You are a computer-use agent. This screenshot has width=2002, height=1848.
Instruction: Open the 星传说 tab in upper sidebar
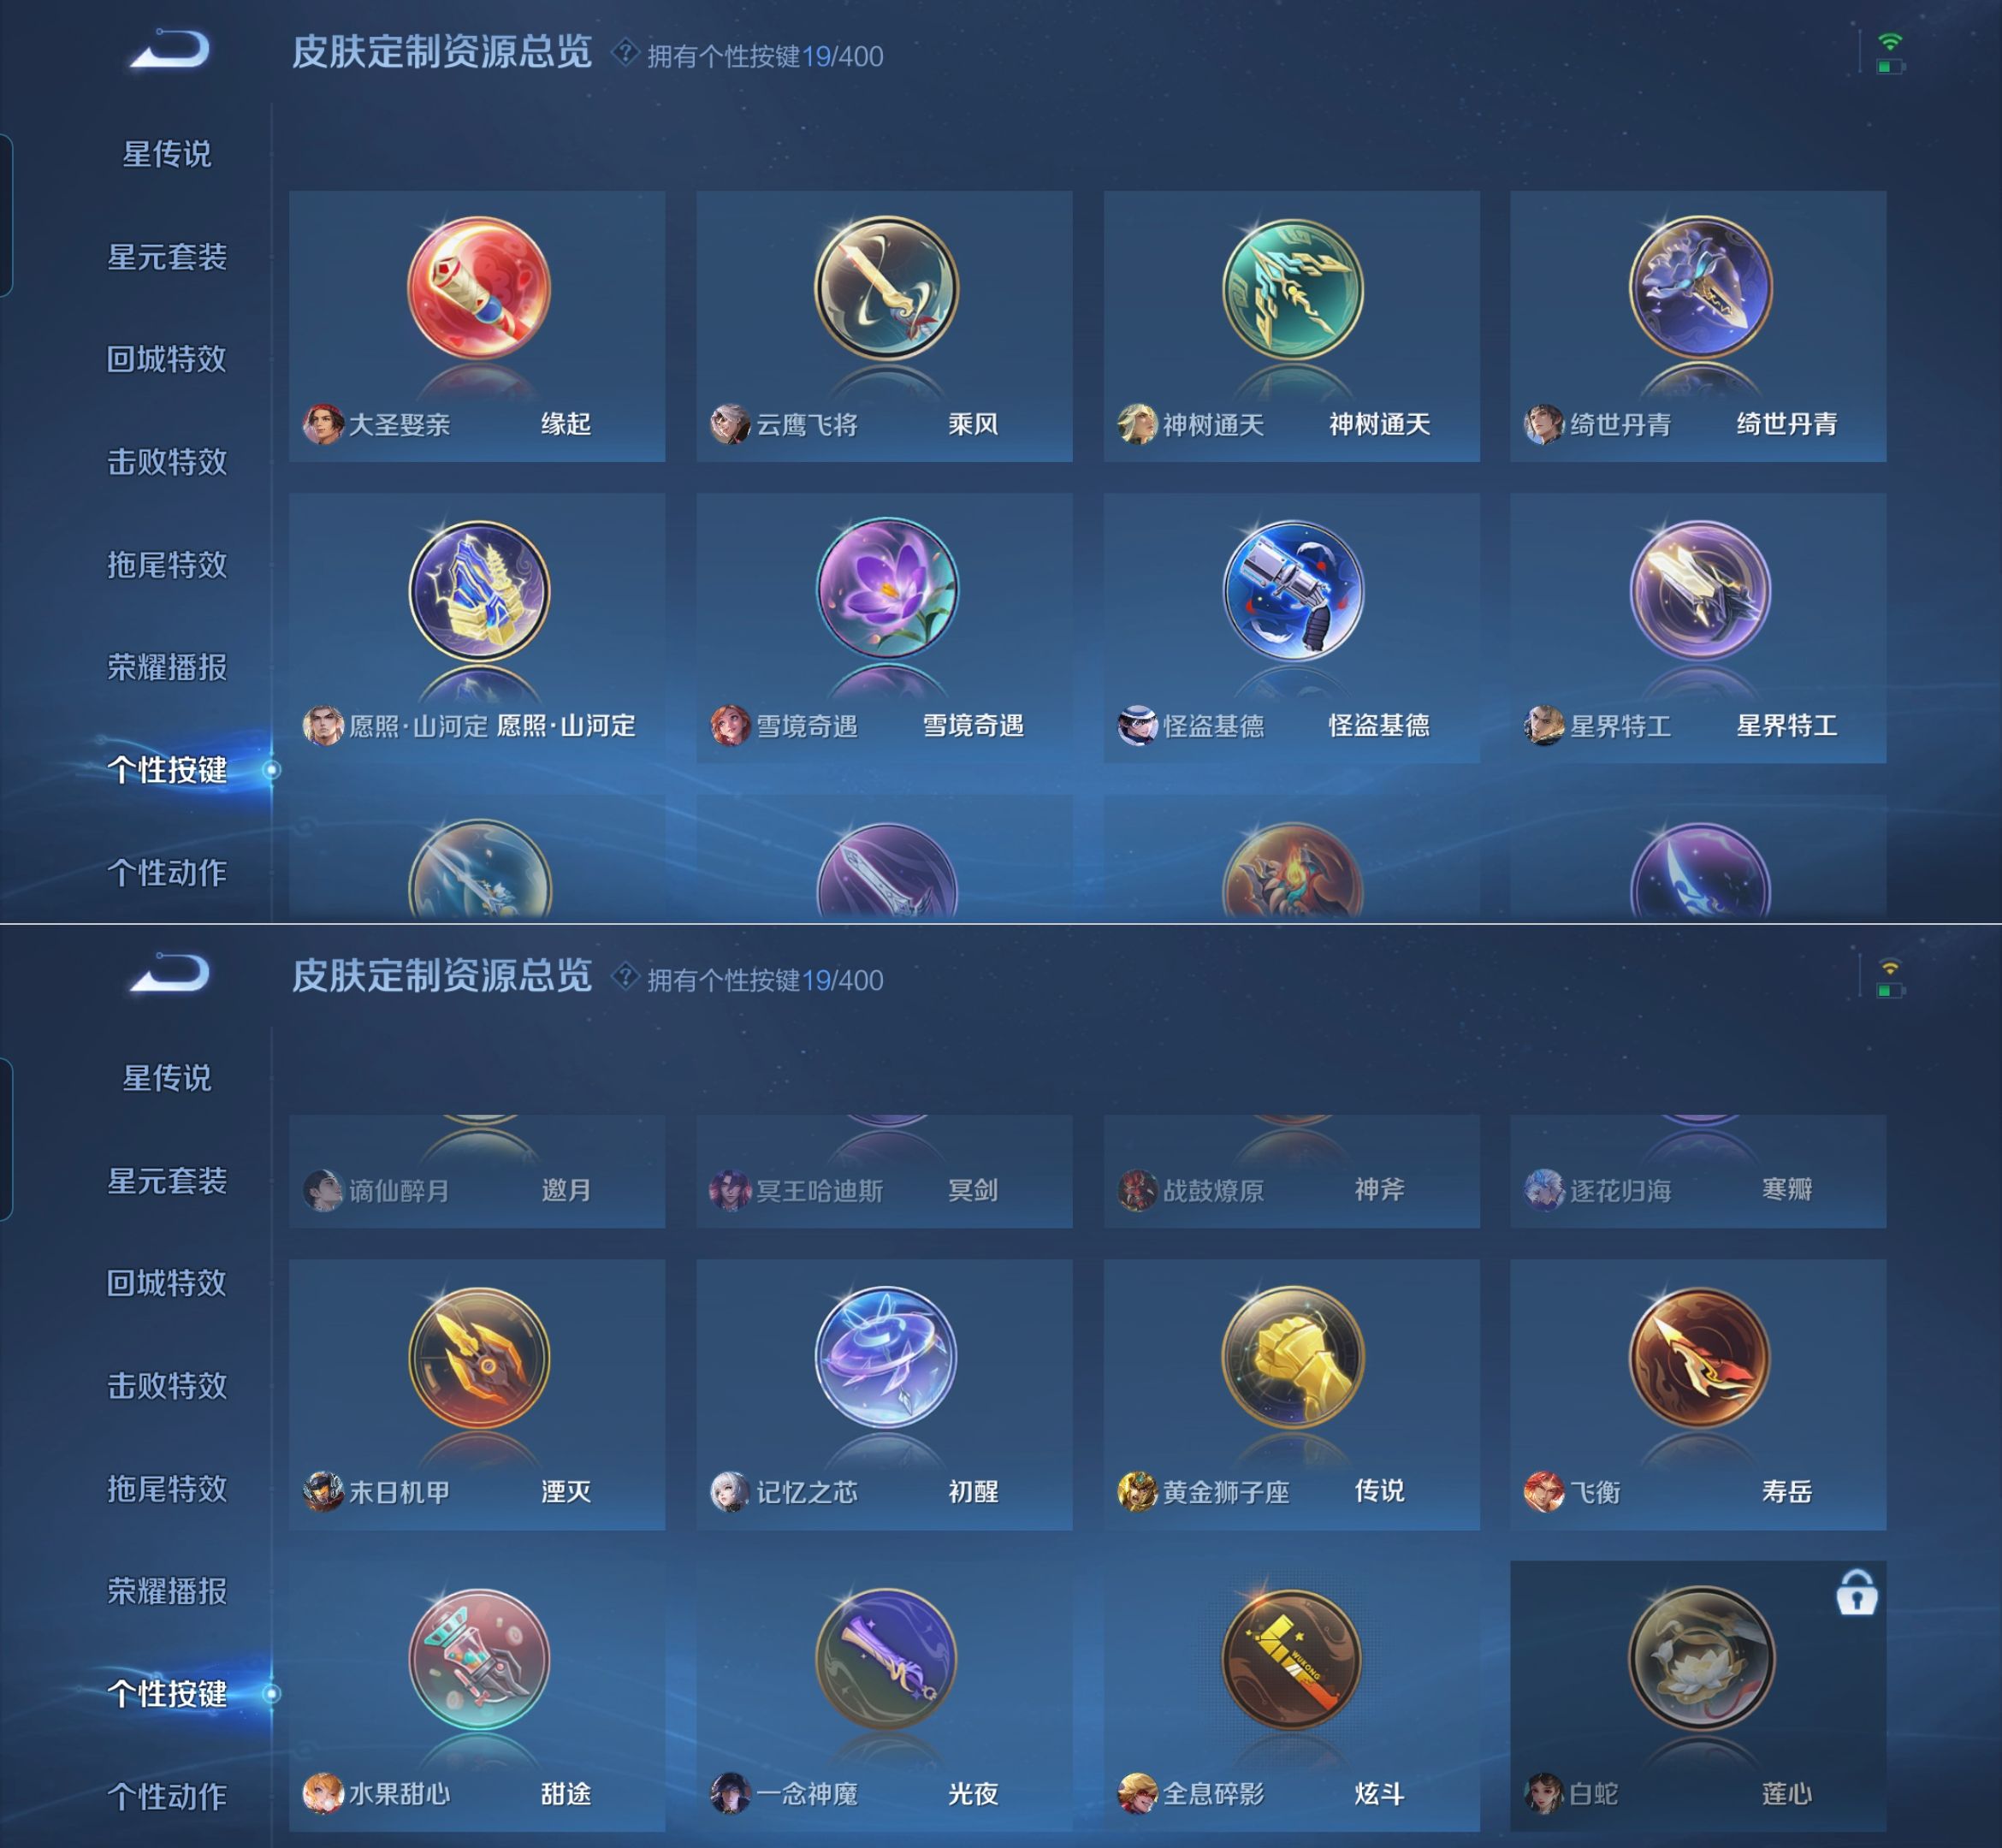click(167, 154)
